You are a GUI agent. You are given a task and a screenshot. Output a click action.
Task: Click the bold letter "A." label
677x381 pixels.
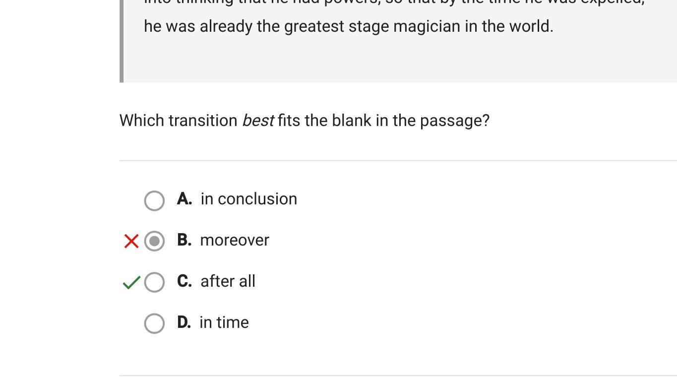pos(184,199)
